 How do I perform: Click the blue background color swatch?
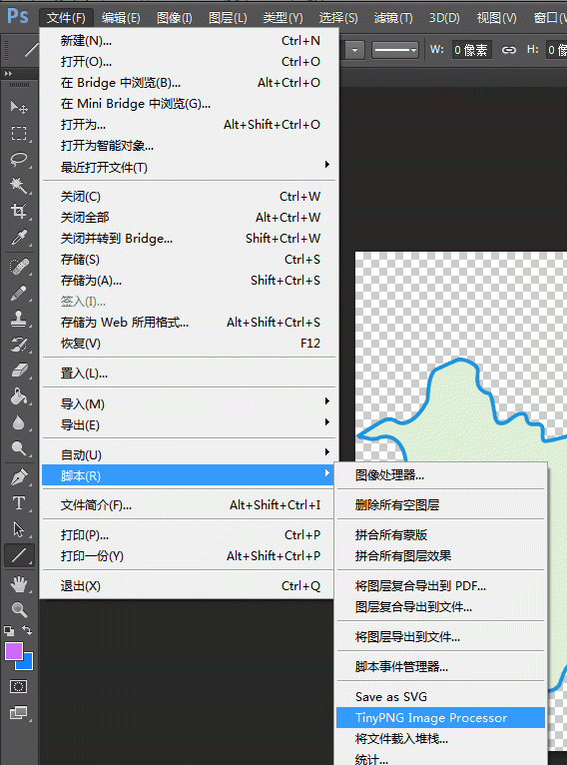pos(26,662)
